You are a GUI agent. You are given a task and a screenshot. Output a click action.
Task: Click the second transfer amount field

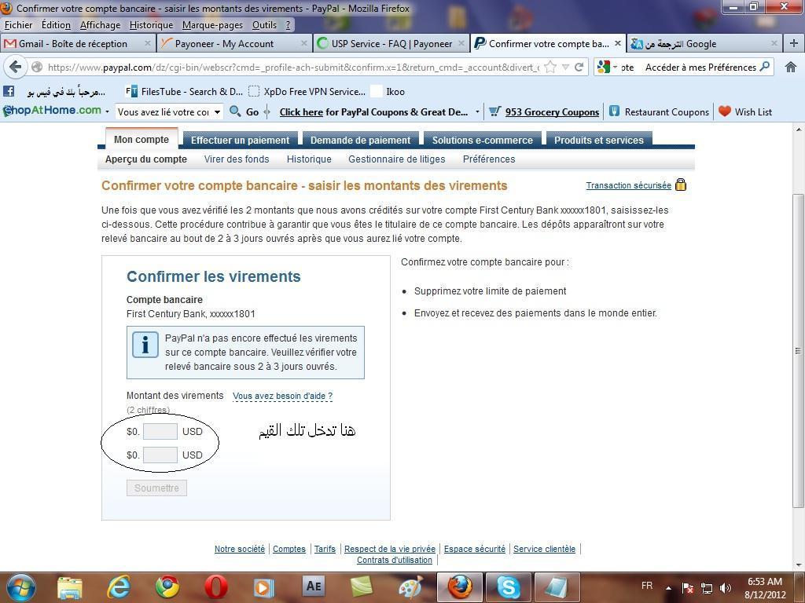160,455
